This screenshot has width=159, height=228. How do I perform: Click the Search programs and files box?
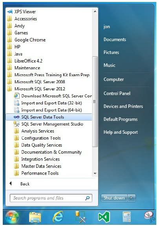(51, 198)
